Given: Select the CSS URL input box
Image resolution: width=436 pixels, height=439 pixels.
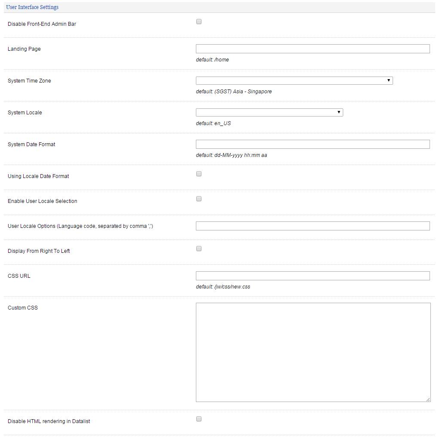Looking at the screenshot, I should click(313, 276).
